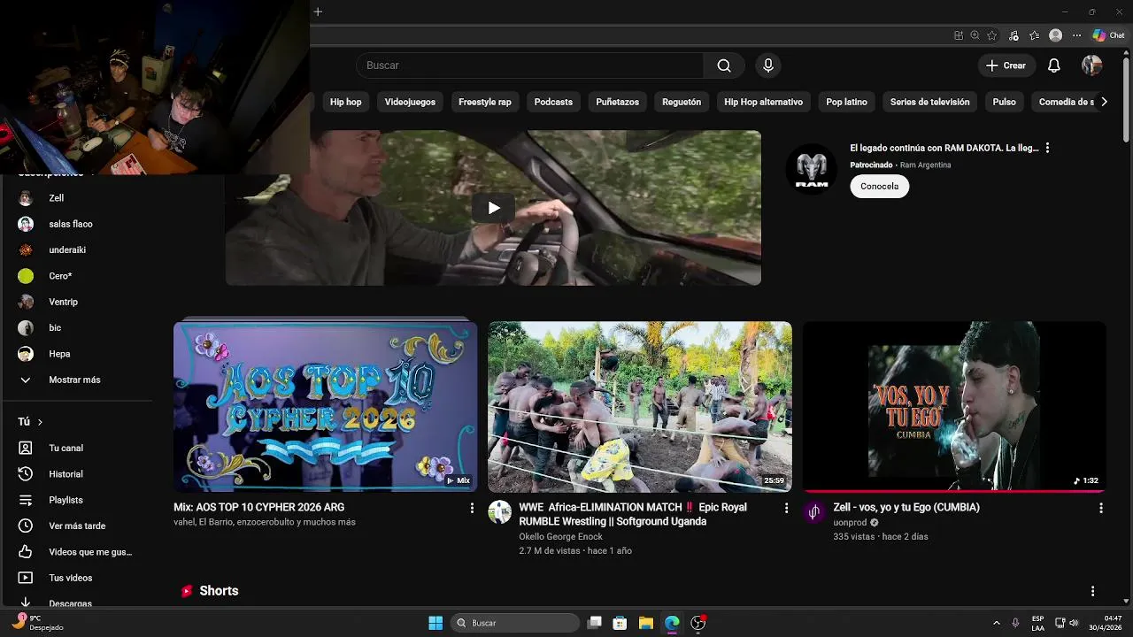Go to Tu canal in sidebar
This screenshot has height=637, width=1133.
[x=75, y=448]
